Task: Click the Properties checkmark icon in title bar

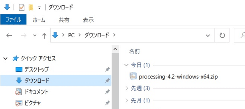Action: point(22,7)
